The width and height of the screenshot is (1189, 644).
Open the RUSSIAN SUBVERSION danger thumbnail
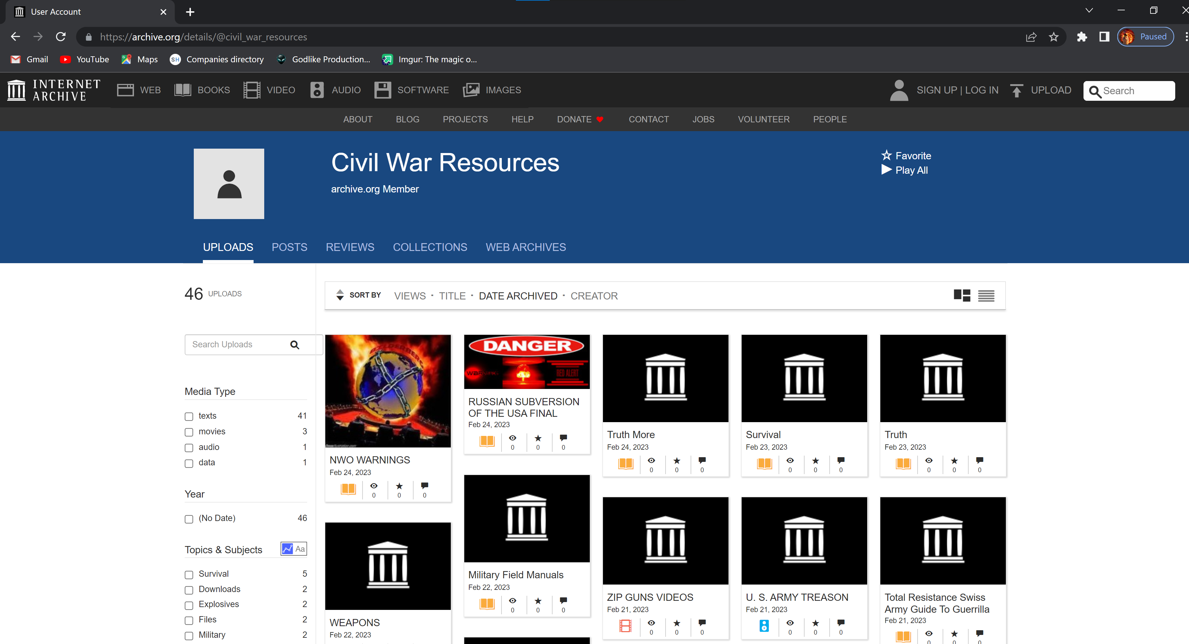(527, 362)
